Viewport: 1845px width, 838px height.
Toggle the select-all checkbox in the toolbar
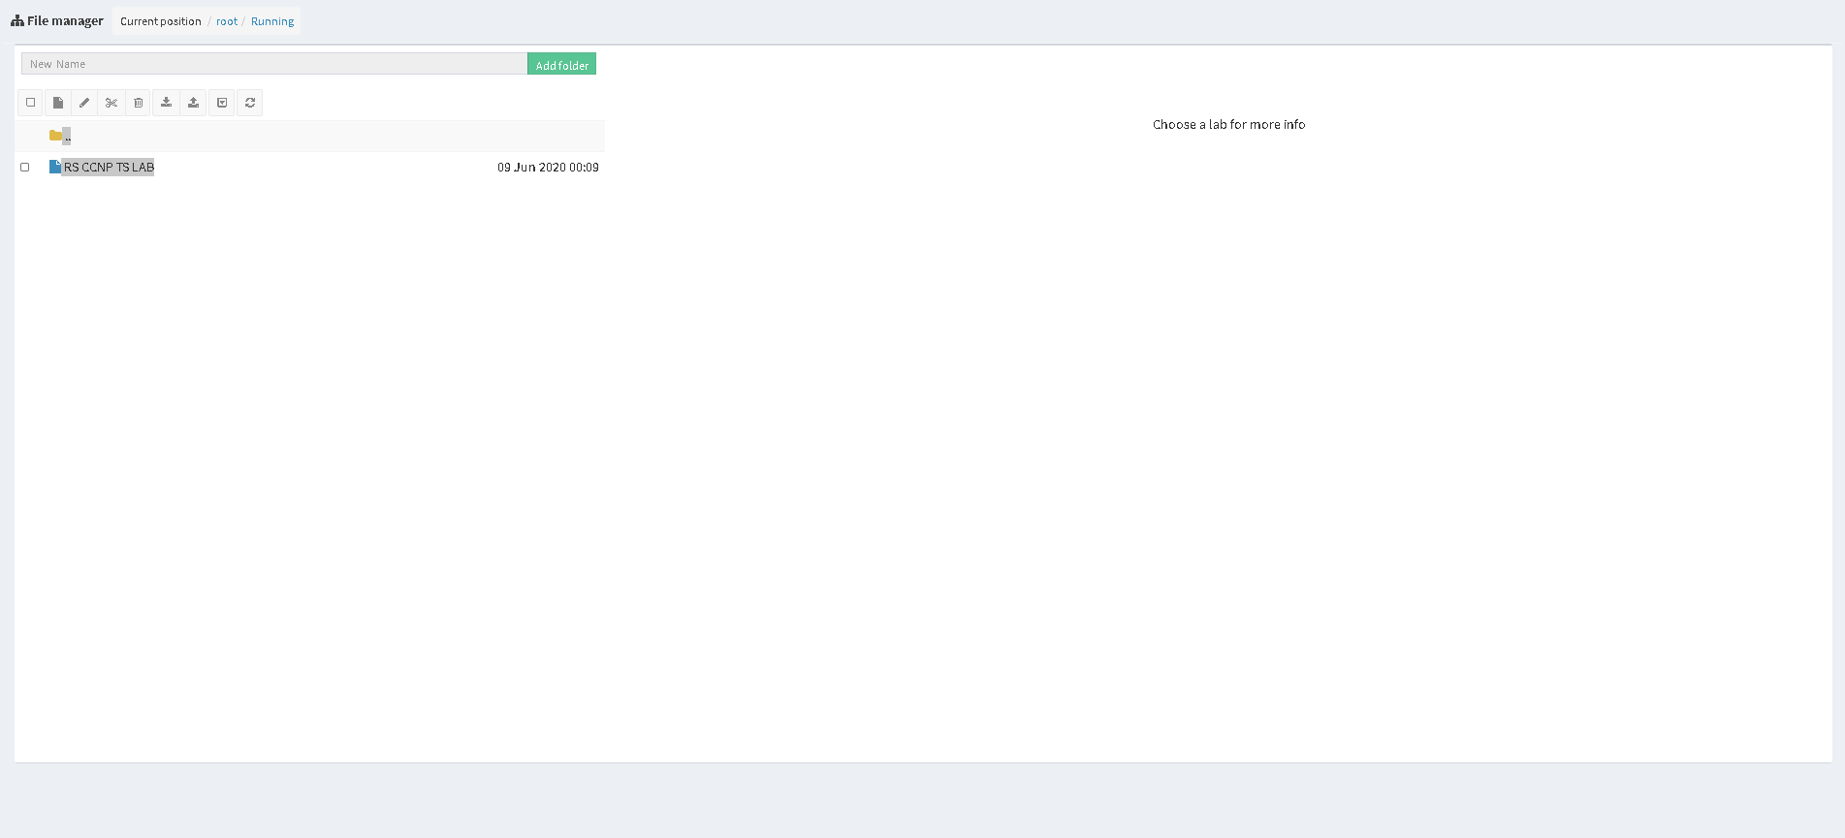tap(31, 103)
